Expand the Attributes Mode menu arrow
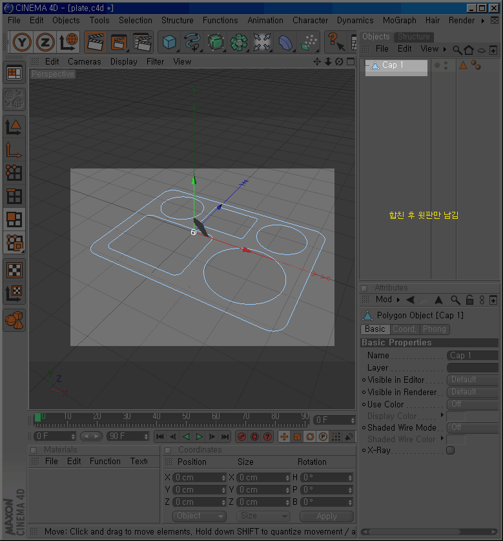The height and width of the screenshot is (541, 503). tap(398, 300)
